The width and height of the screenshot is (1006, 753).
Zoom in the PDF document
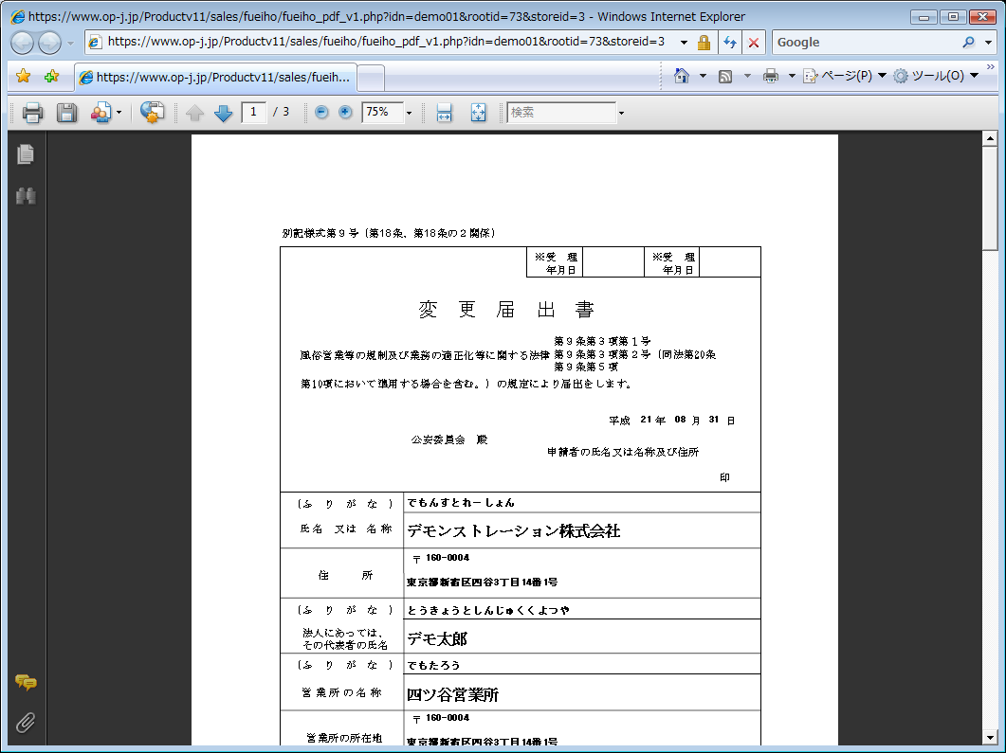(x=345, y=113)
